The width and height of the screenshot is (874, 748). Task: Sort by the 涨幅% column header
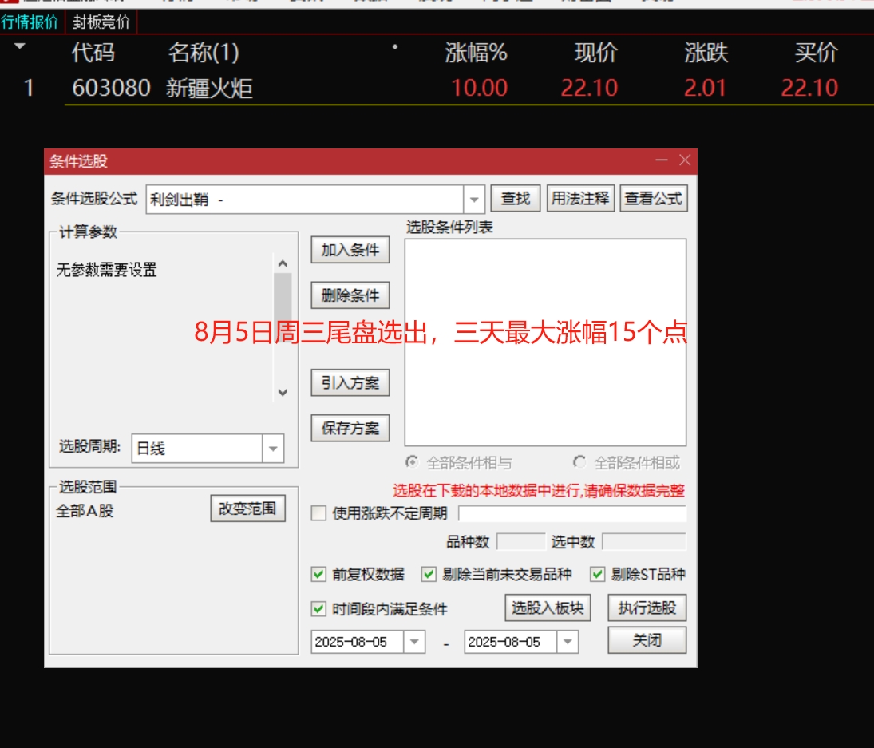(x=476, y=53)
